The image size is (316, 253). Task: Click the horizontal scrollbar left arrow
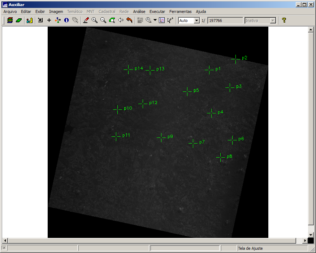tap(5, 240)
